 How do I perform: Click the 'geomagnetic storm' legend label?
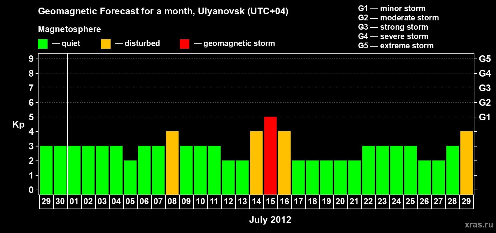coord(239,43)
